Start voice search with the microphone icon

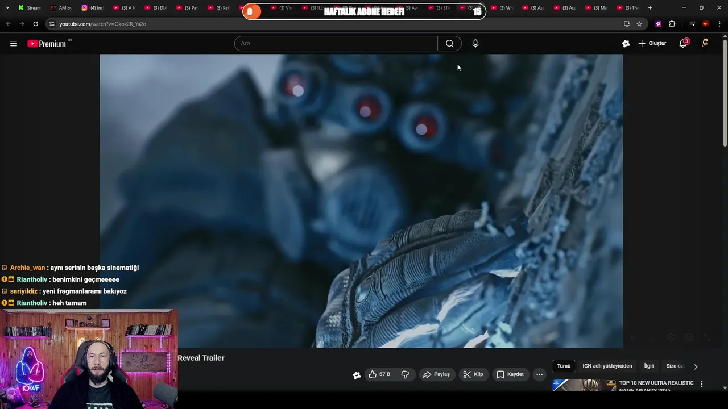pos(475,44)
